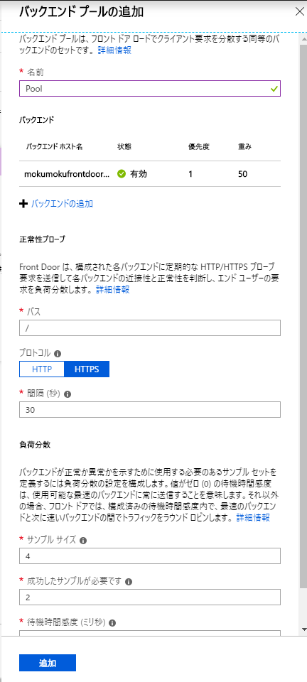Click the scrollbar up arrow

303,36
